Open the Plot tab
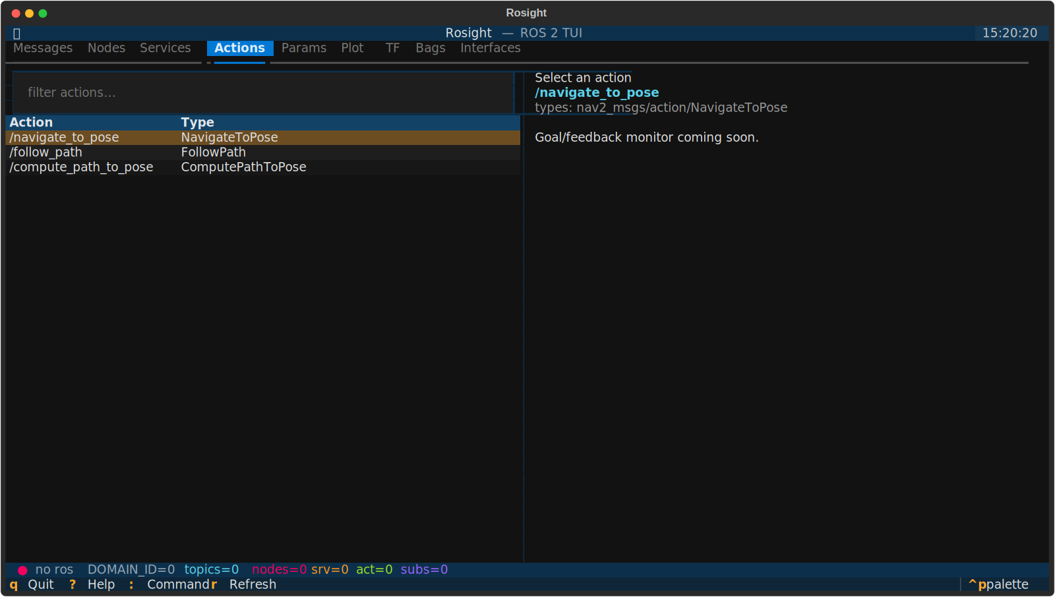 (352, 48)
